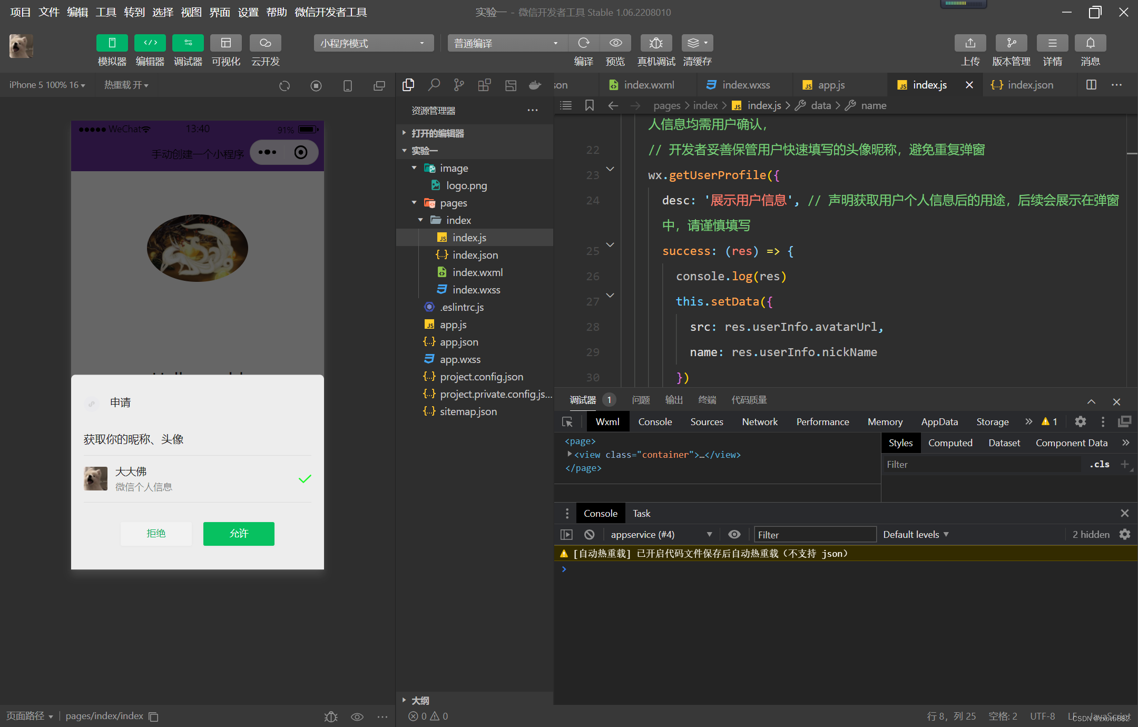Click the split editor icon
The image size is (1138, 727).
tap(1092, 85)
